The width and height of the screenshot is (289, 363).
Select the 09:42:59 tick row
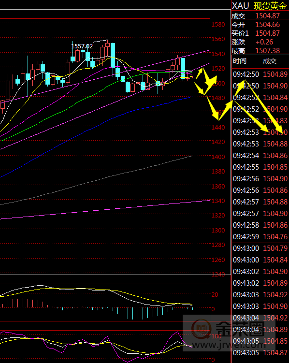pyautogui.click(x=260, y=236)
